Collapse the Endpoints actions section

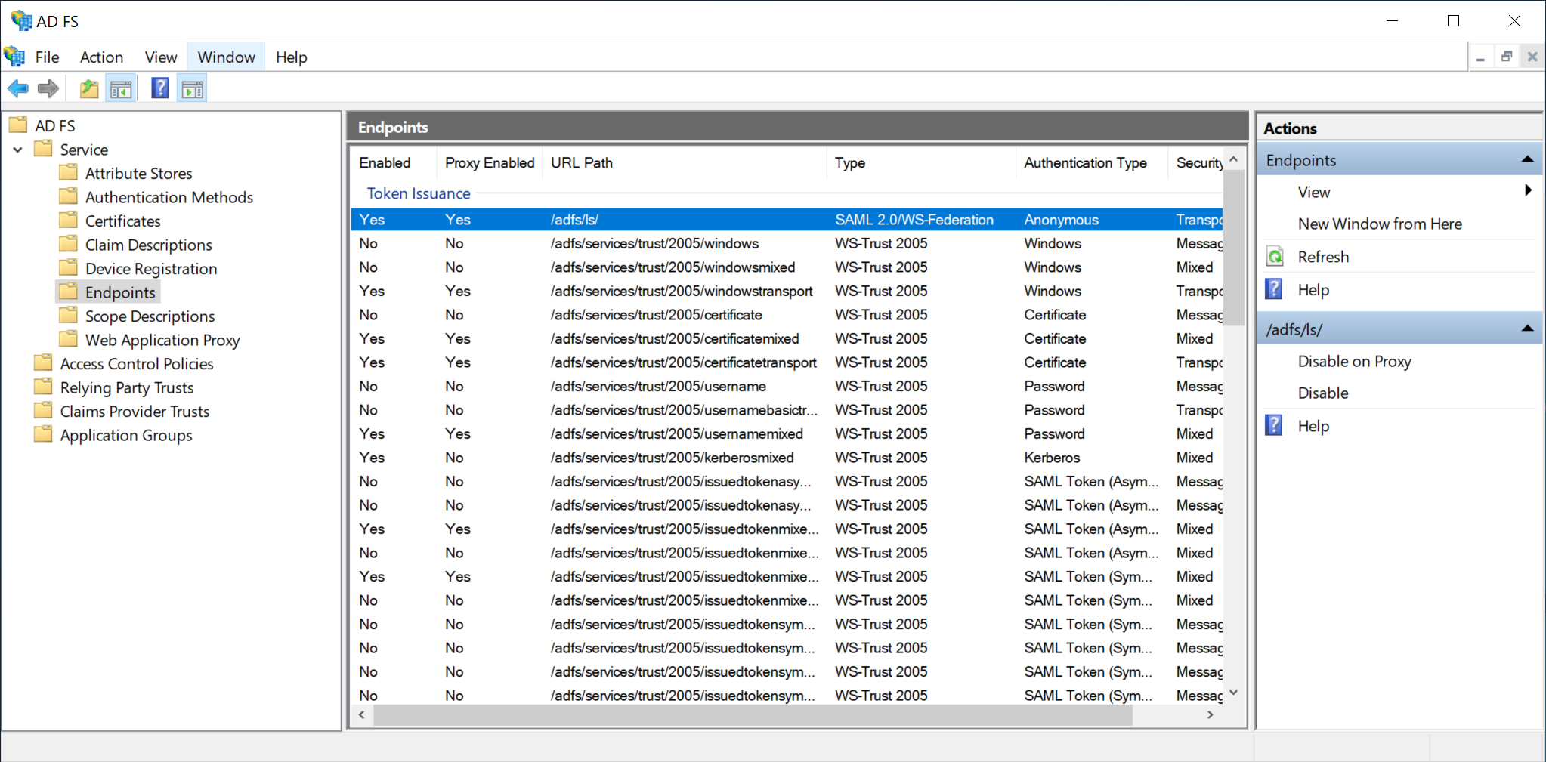[x=1526, y=160]
